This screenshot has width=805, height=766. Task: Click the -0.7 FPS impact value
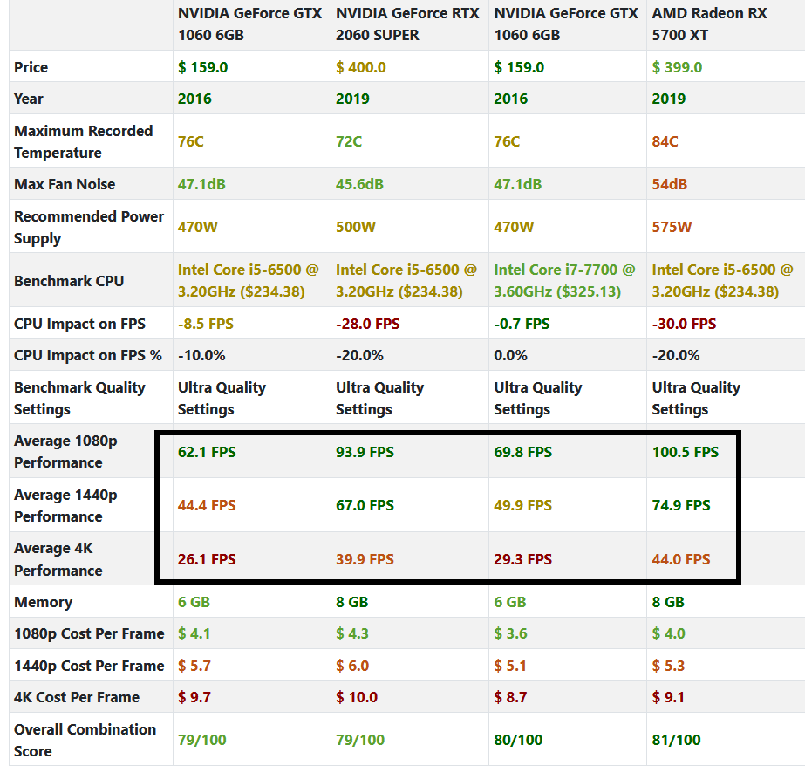tap(522, 324)
